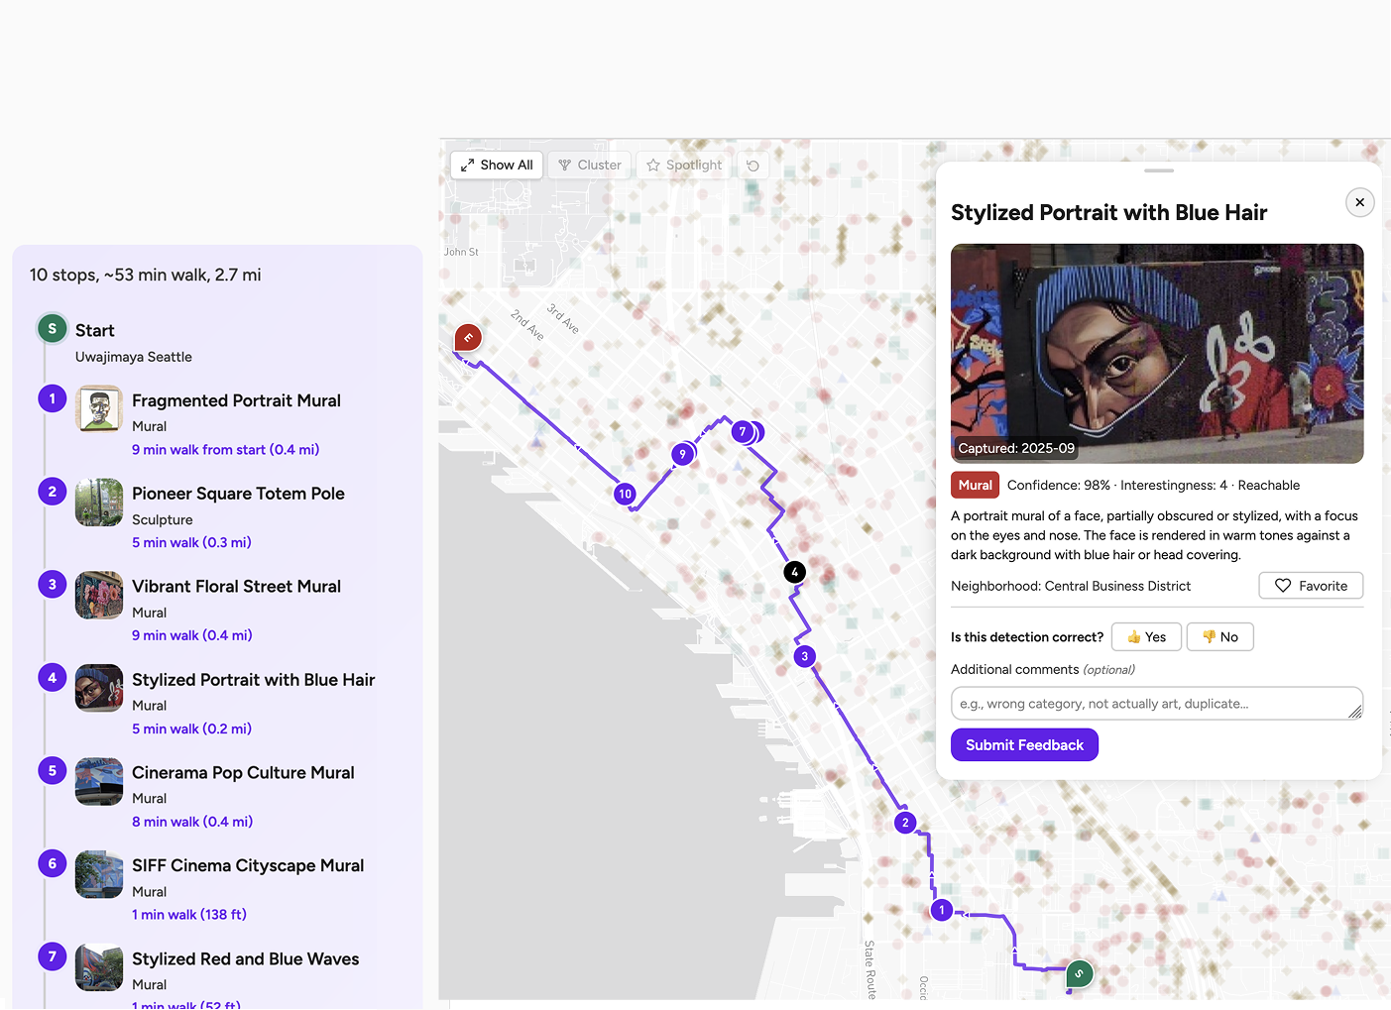Click the Show All map button
This screenshot has width=1391, height=1010.
497,166
